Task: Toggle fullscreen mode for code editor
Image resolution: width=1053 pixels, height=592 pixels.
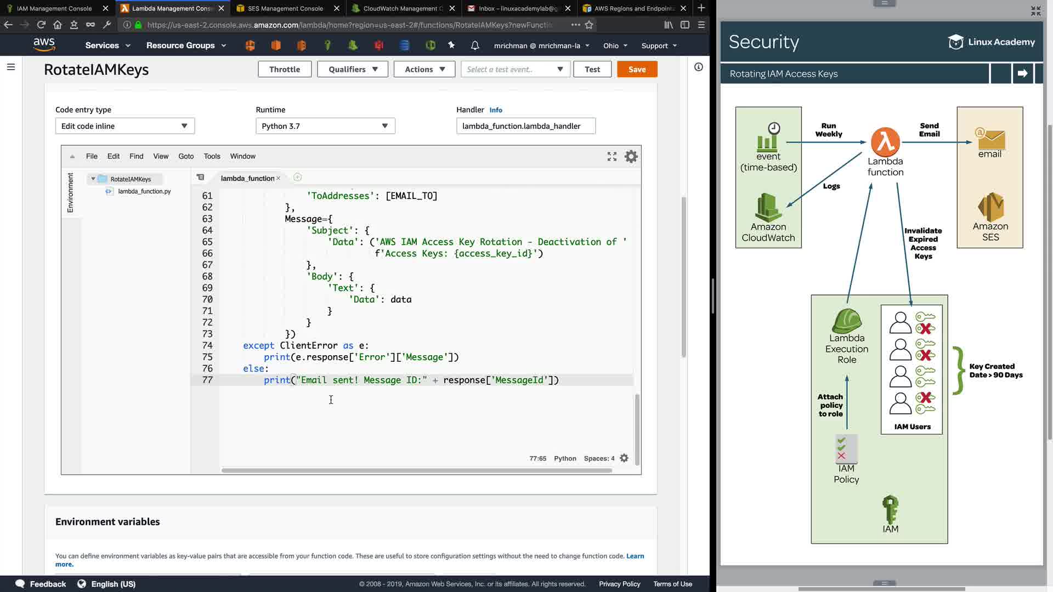Action: [612, 157]
